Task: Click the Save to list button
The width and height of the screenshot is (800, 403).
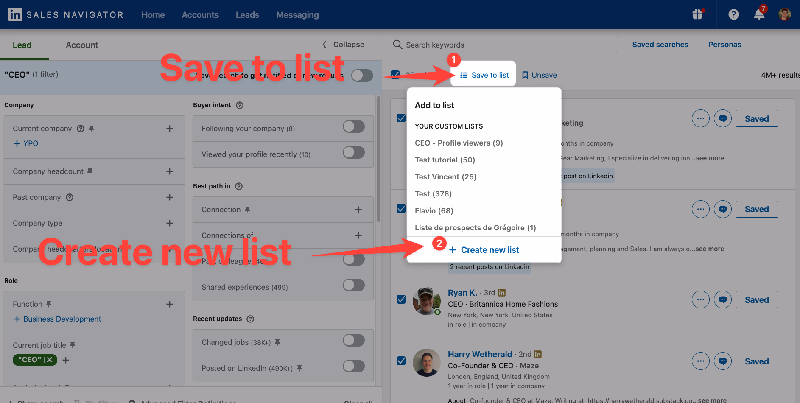Action: [484, 75]
